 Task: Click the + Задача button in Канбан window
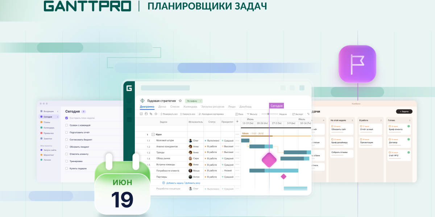pyautogui.click(x=404, y=111)
